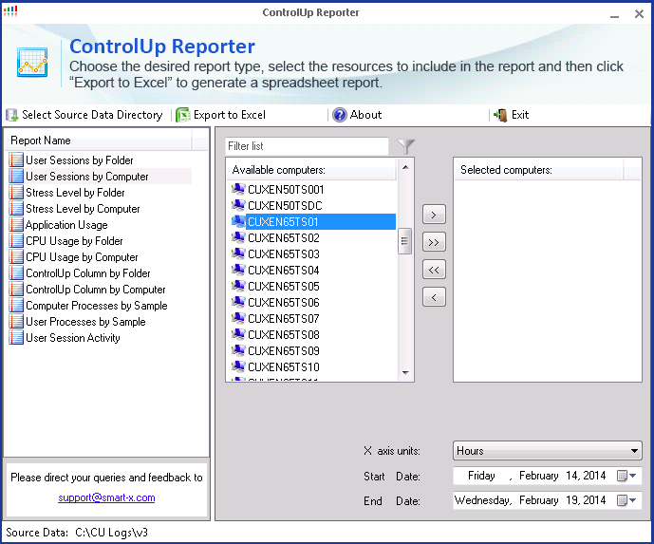
Task: Click report icon beside User Session Activity
Action: coord(16,337)
